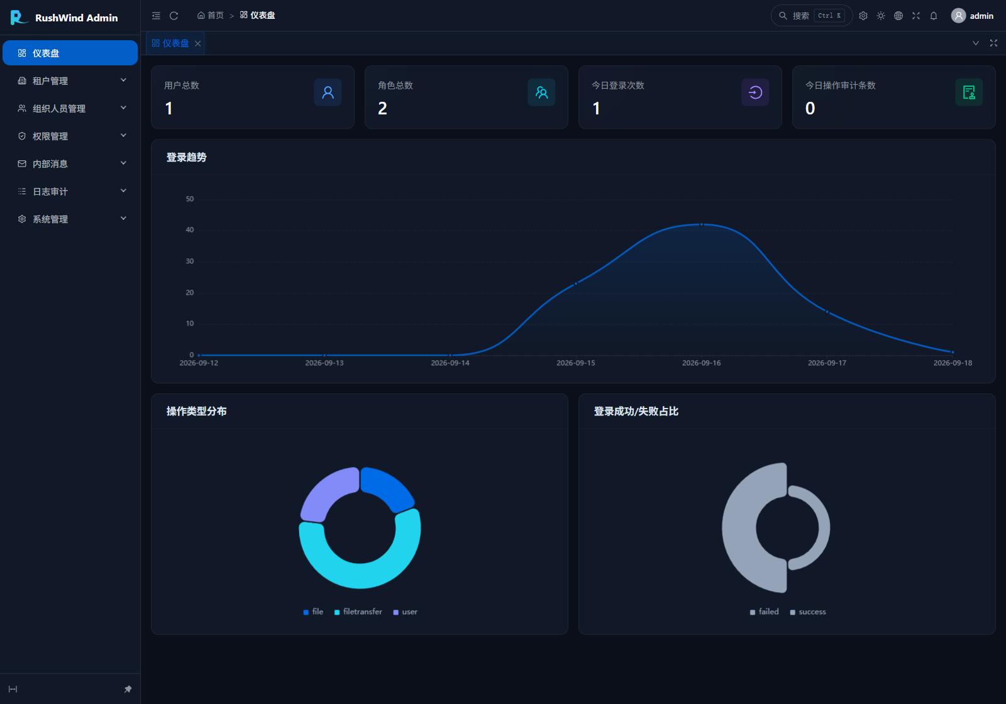Click the chevron beside 权限管理
Image resolution: width=1006 pixels, height=704 pixels.
[x=123, y=135]
